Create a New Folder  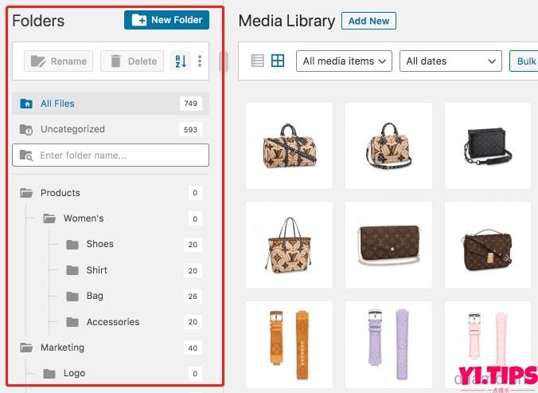coord(167,20)
